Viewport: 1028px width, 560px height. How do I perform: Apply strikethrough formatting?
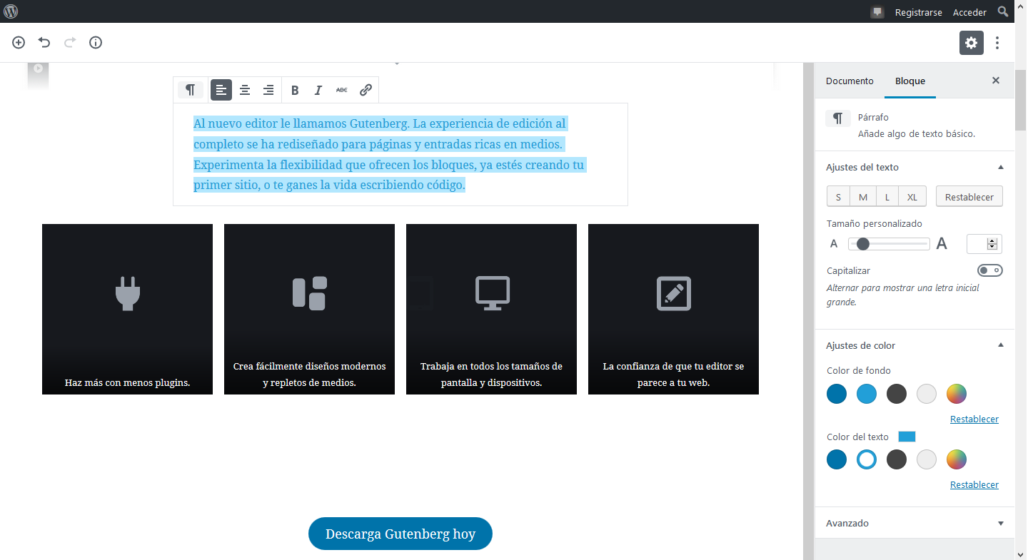click(x=342, y=90)
